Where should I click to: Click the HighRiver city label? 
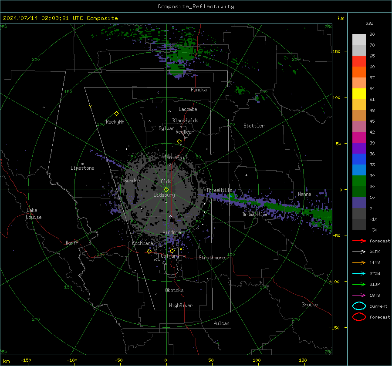181,306
